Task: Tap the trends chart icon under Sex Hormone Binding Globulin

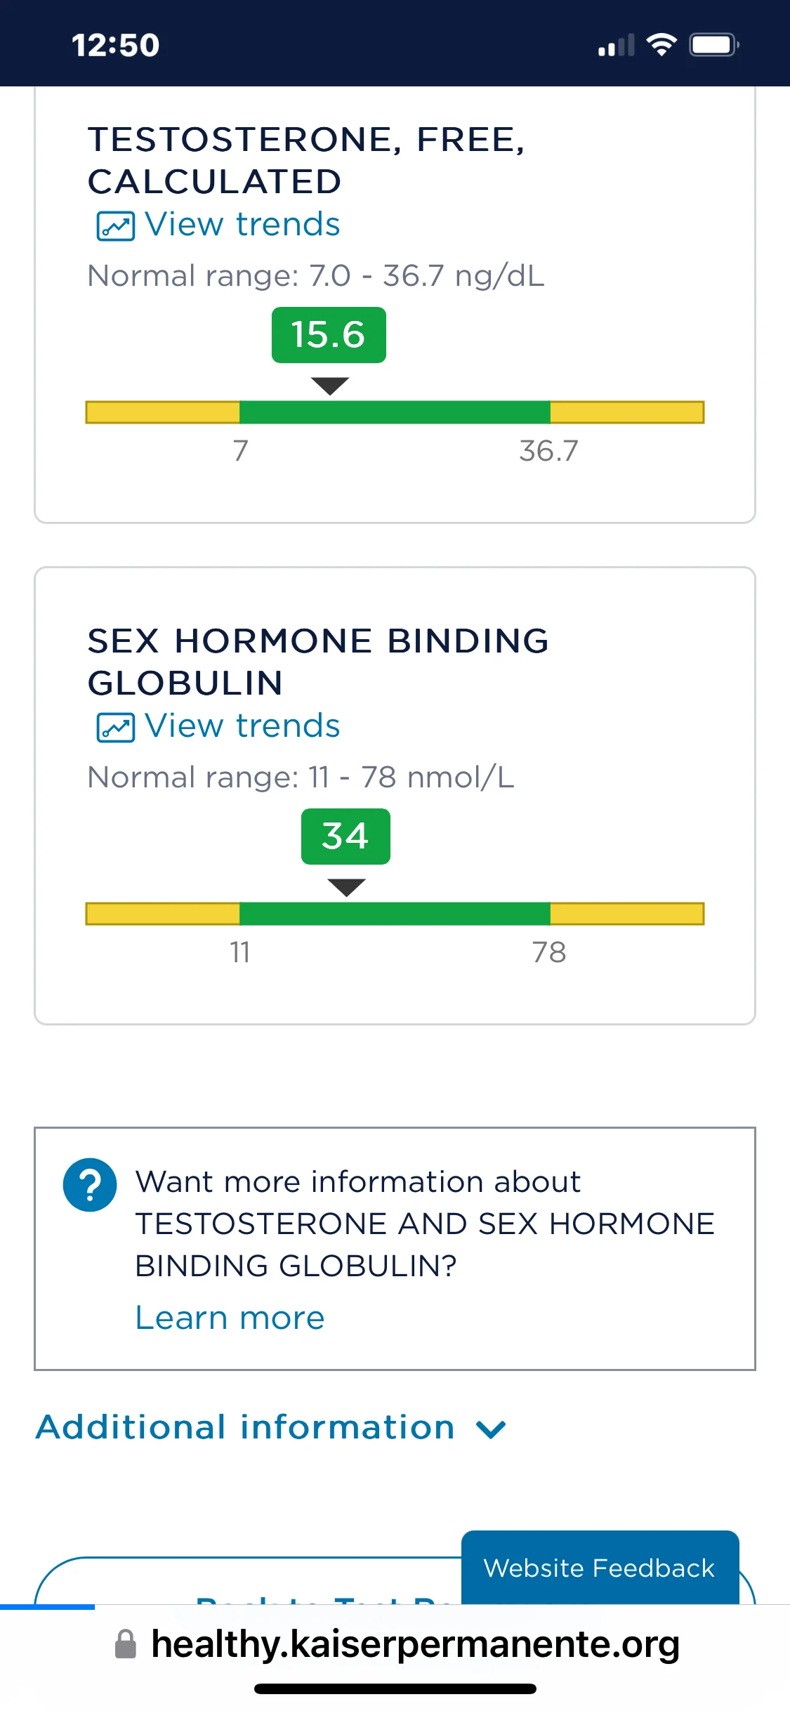Action: tap(115, 728)
